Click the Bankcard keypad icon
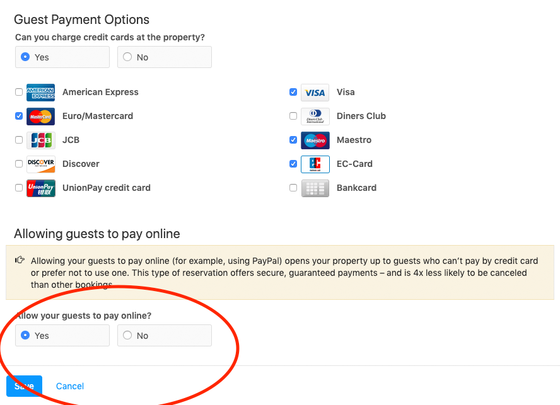The width and height of the screenshot is (560, 405). point(315,188)
